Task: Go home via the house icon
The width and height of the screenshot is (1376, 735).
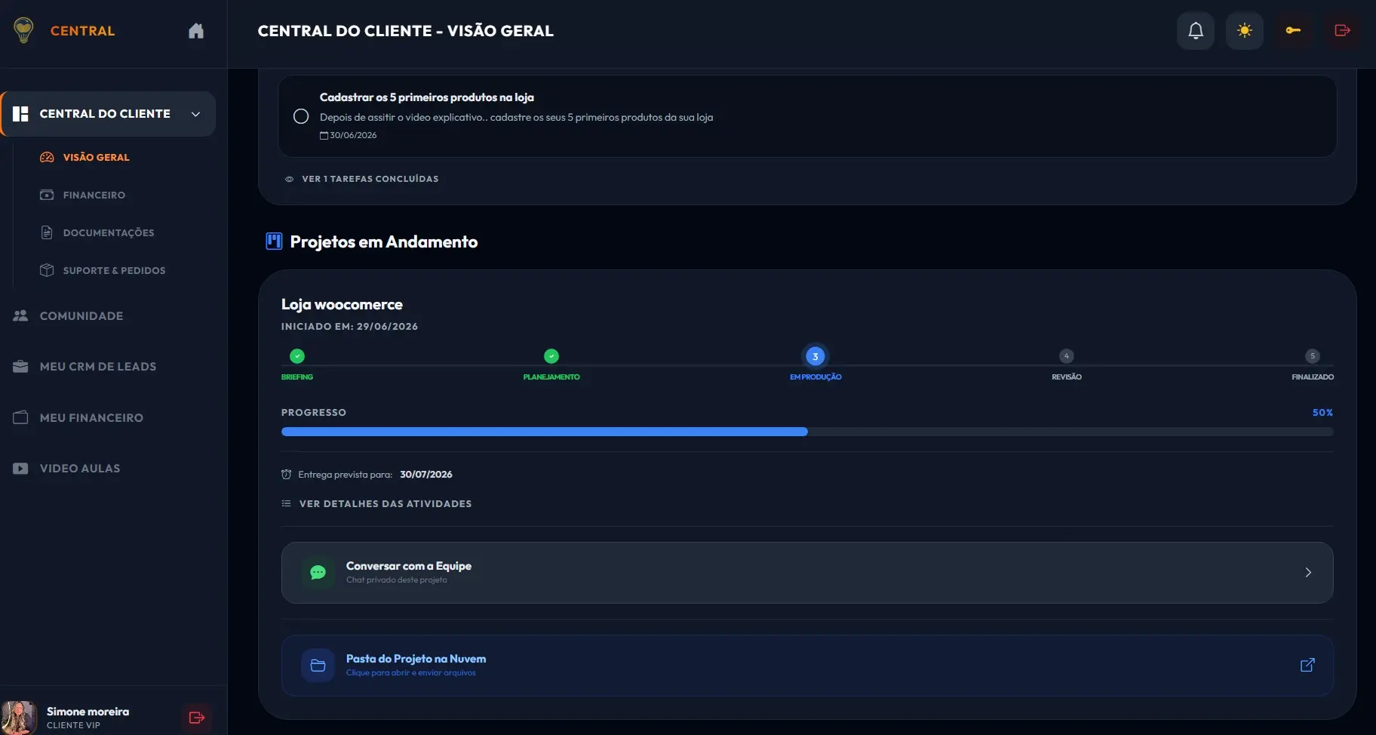Action: [196, 31]
